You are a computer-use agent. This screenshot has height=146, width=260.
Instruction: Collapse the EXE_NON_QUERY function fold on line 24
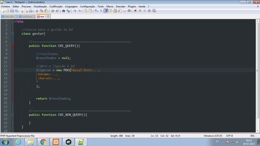[13, 114]
